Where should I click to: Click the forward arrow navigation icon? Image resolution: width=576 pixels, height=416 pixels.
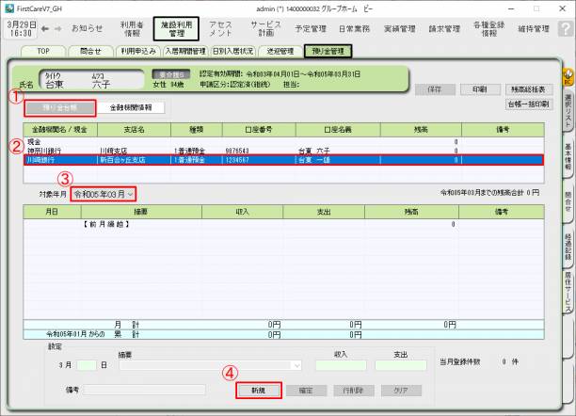point(58,28)
